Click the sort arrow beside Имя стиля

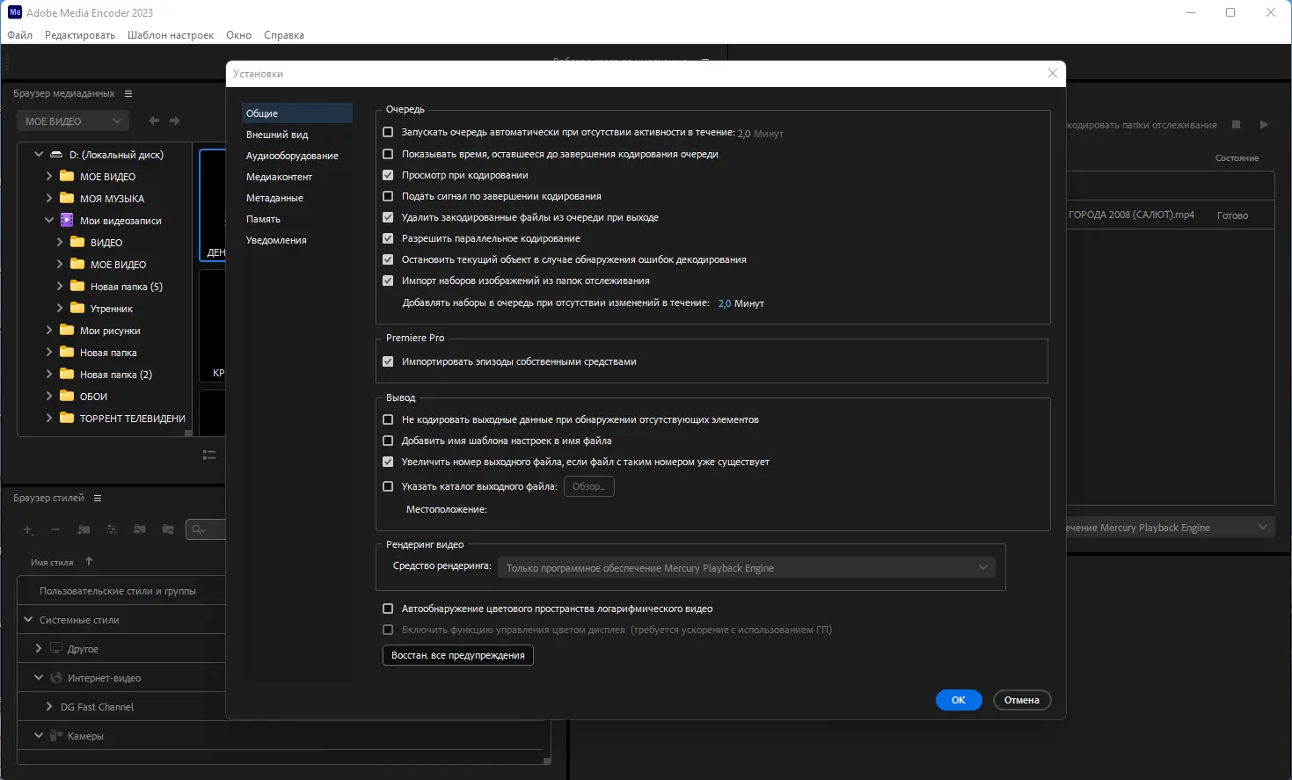click(x=89, y=561)
